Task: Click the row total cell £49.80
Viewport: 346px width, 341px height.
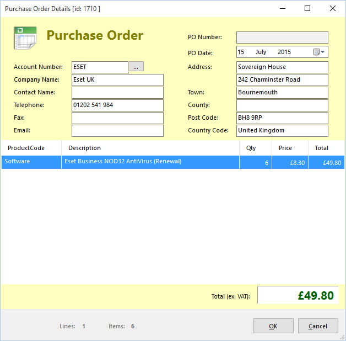Action: tap(326, 162)
